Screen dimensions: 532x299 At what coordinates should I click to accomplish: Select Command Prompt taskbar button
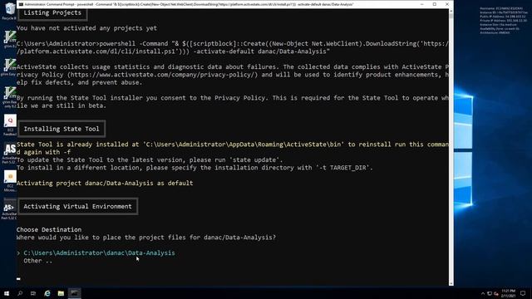(x=74, y=293)
